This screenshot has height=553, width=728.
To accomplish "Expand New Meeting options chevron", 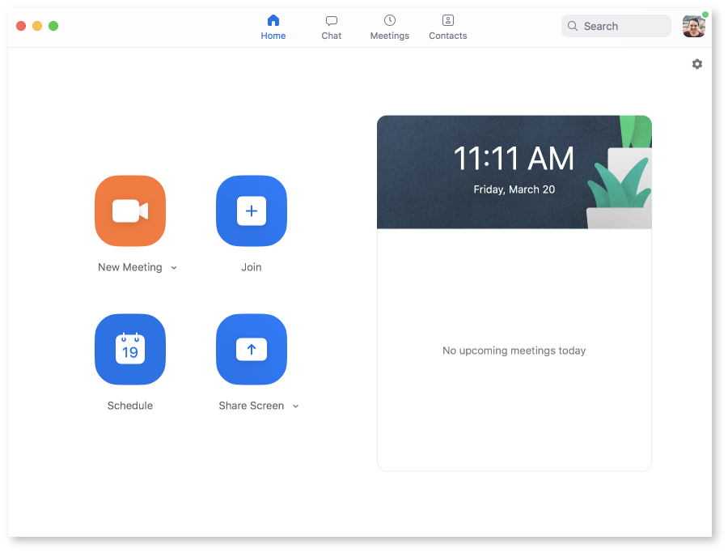I will point(174,268).
